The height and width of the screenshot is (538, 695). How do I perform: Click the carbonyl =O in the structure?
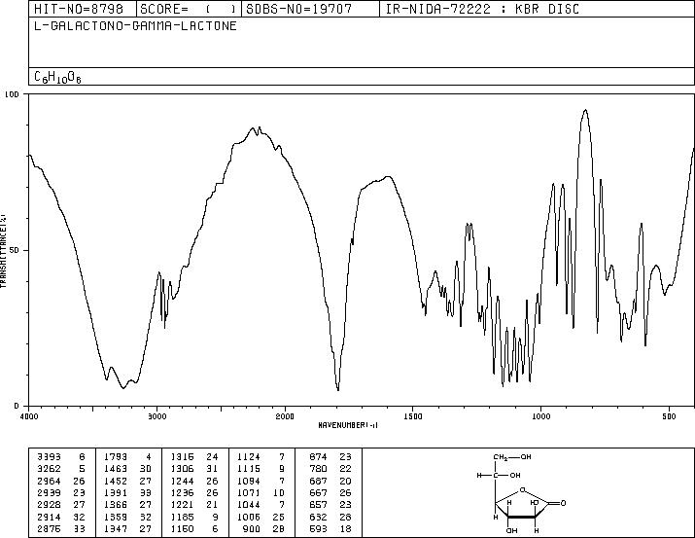561,503
